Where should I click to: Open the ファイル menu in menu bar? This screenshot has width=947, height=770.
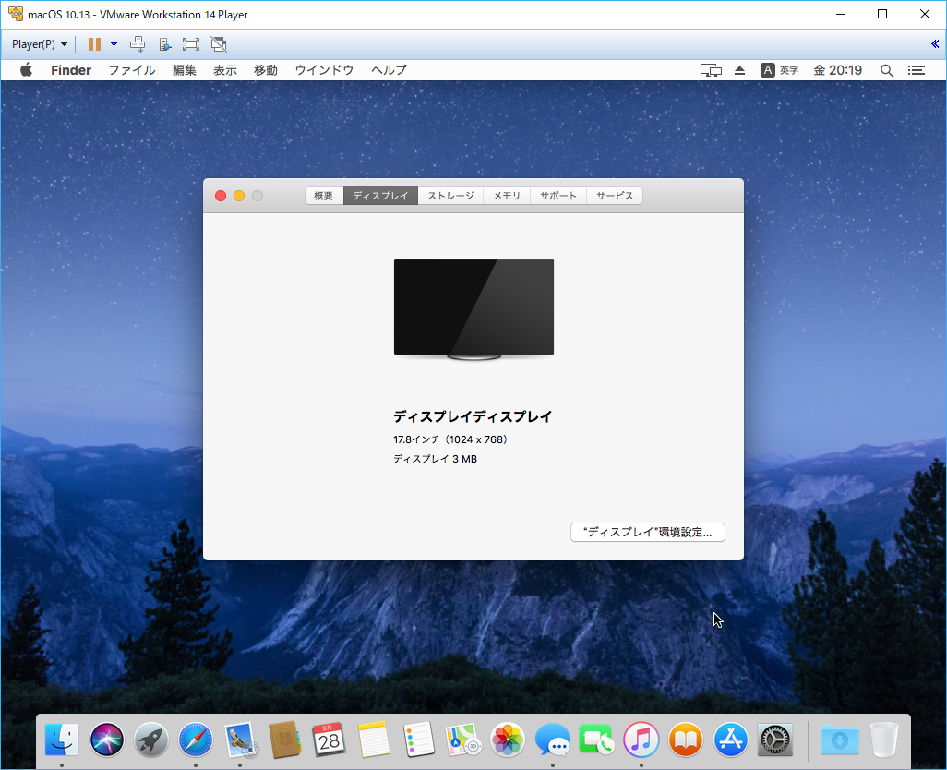[x=131, y=70]
